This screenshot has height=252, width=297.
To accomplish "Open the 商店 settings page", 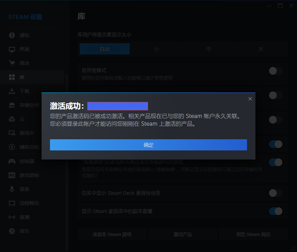I will tap(32, 63).
